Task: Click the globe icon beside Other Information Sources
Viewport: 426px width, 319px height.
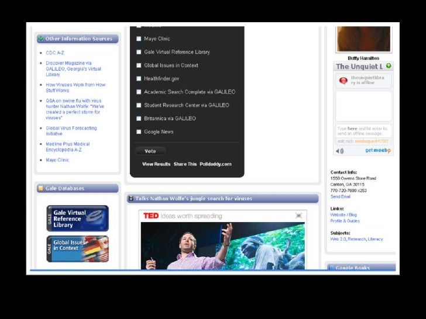Action: click(x=41, y=39)
